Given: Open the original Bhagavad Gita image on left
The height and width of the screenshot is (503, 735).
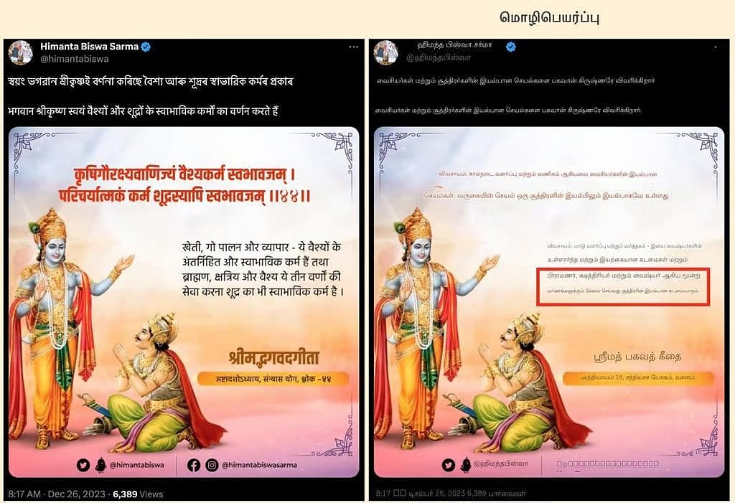Looking at the screenshot, I should (184, 302).
